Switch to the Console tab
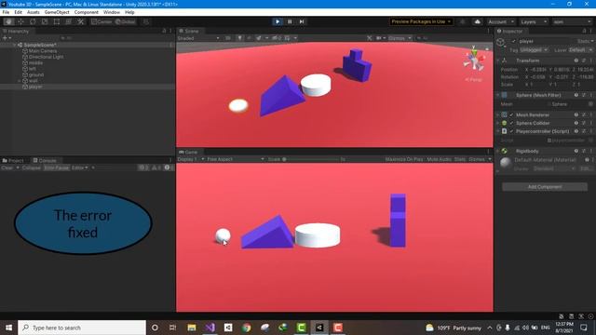Screen dimensions: 596x335 45,160
